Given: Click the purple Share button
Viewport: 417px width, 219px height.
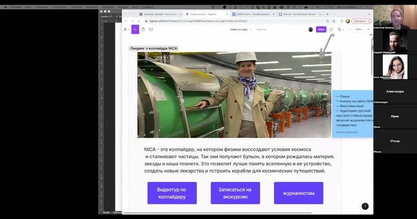Looking at the screenshot, I should pyautogui.click(x=321, y=30).
